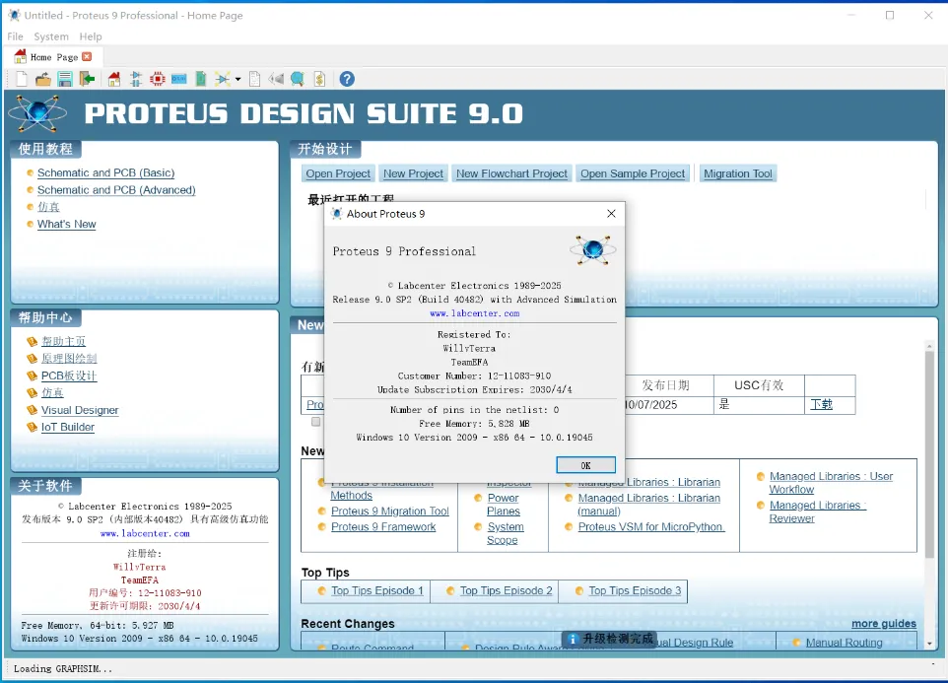Open Top Tips Episode 1
The height and width of the screenshot is (683, 948).
tap(376, 590)
